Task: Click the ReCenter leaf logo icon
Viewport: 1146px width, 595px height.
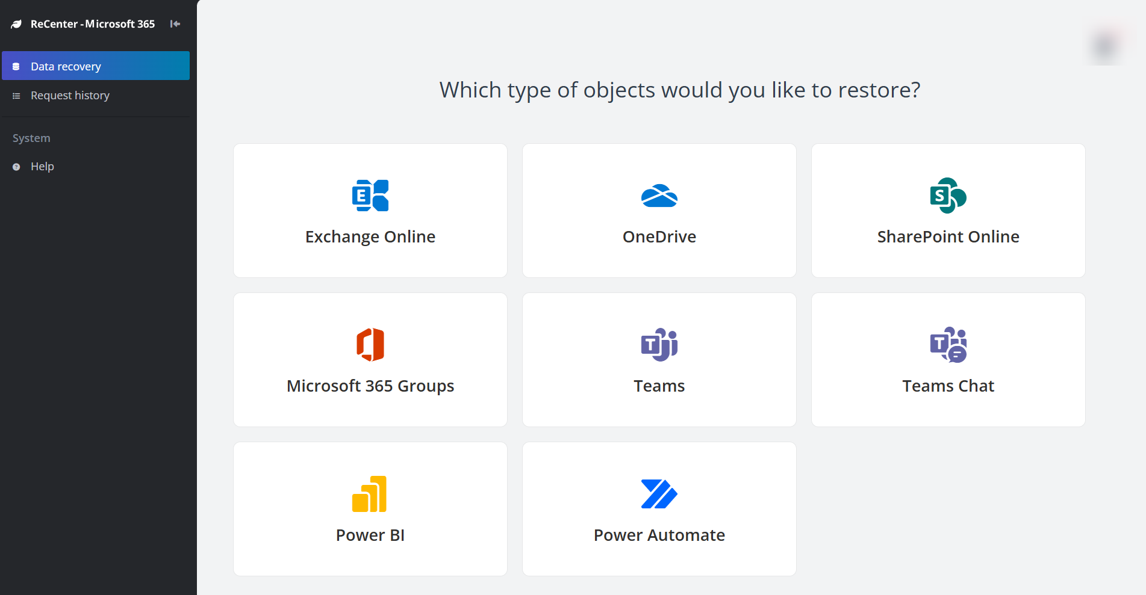Action: pyautogui.click(x=16, y=23)
